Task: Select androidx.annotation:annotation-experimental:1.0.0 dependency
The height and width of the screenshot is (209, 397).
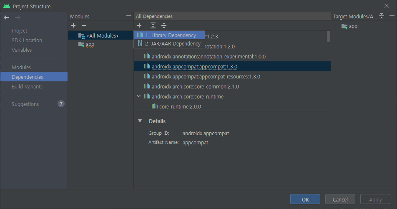Action: (209, 56)
